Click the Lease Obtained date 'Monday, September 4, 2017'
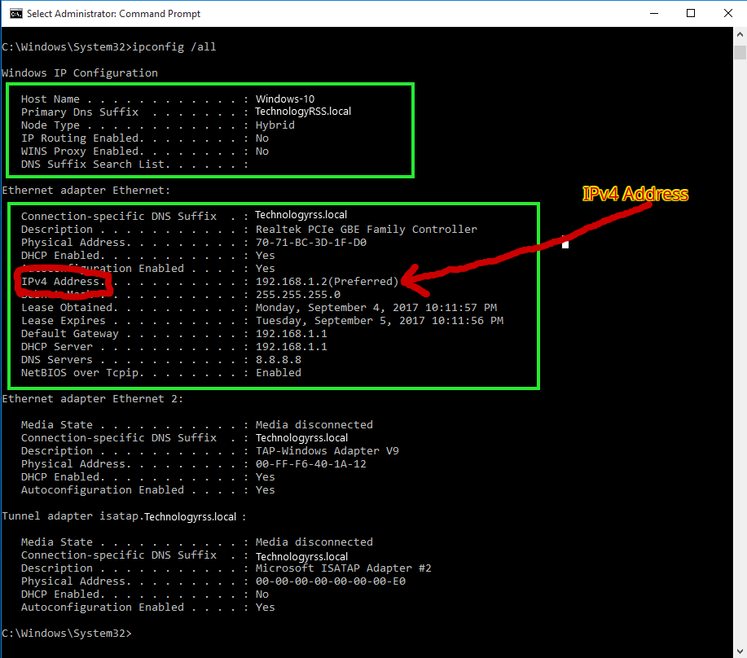This screenshot has height=658, width=747. point(336,308)
